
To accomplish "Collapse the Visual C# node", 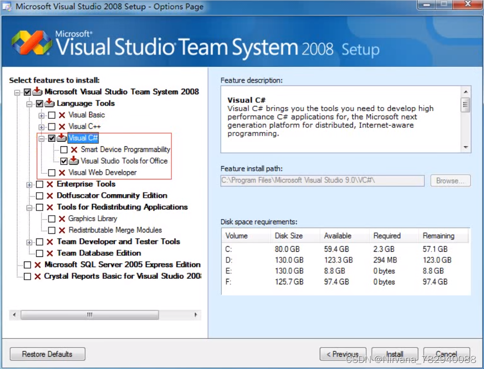I will (x=41, y=139).
